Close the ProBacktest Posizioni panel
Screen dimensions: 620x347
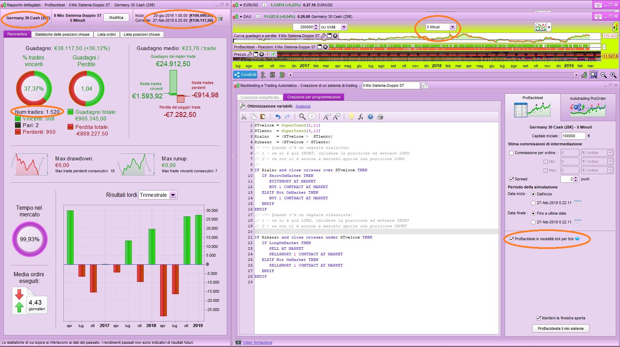tap(325, 47)
